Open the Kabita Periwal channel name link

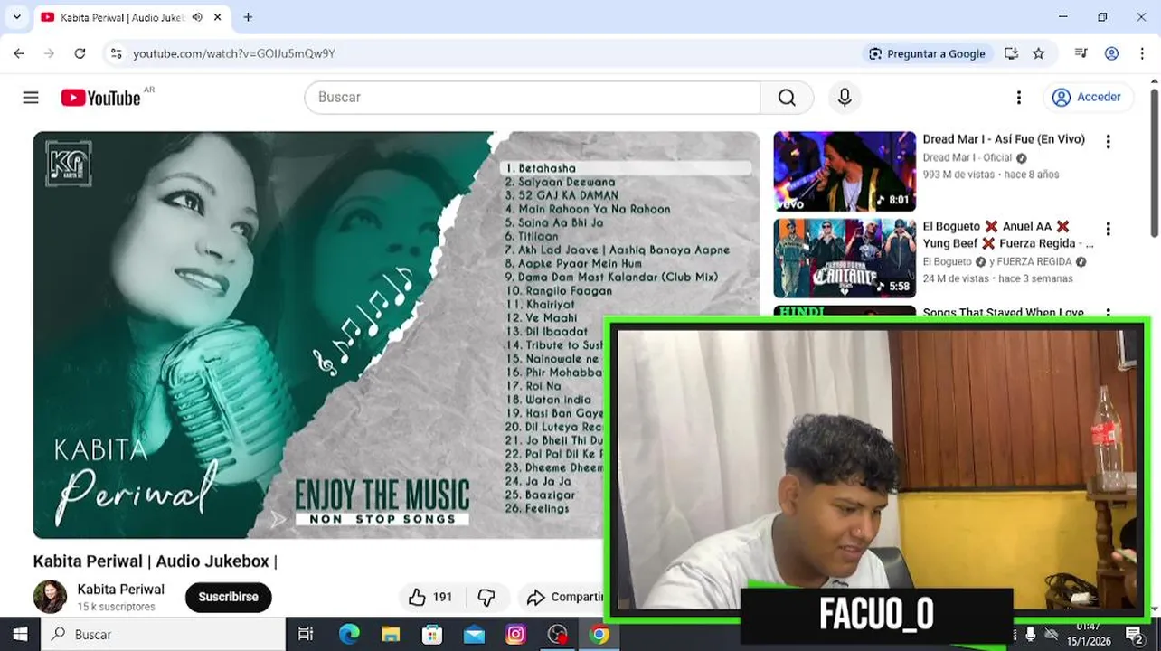coord(120,590)
